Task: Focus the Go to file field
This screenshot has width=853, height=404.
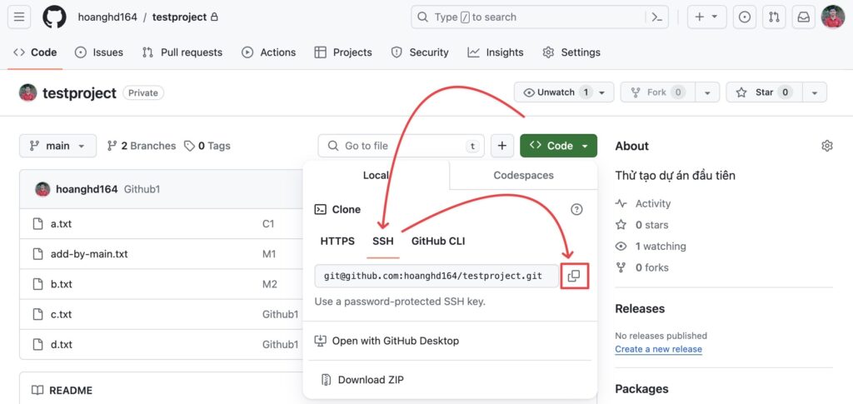Action: click(401, 146)
